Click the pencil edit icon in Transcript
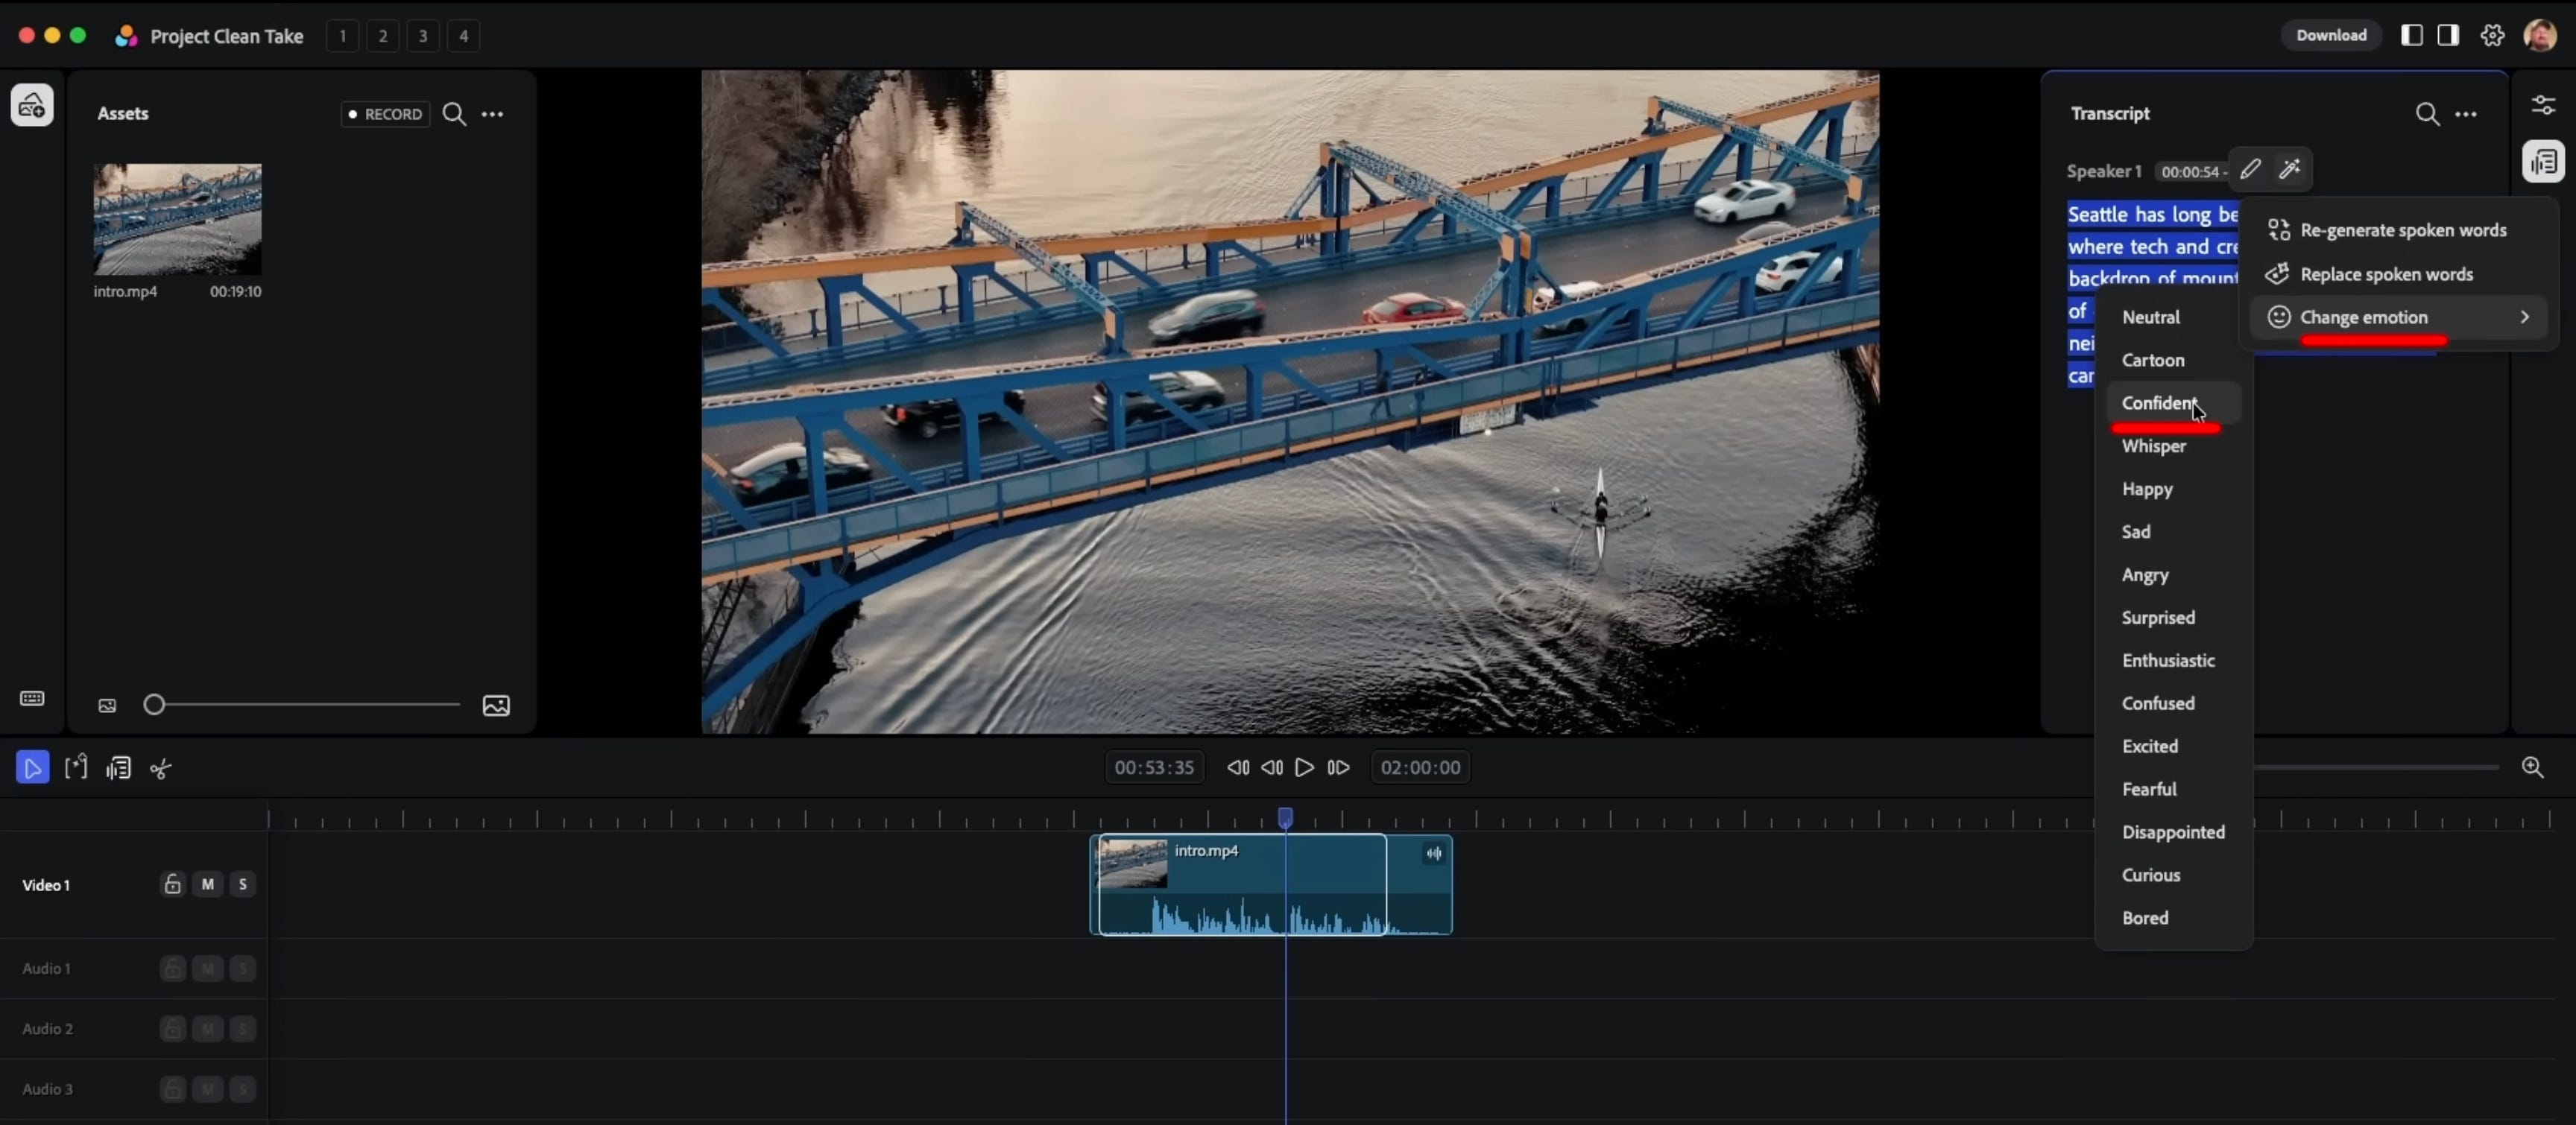 [2250, 170]
